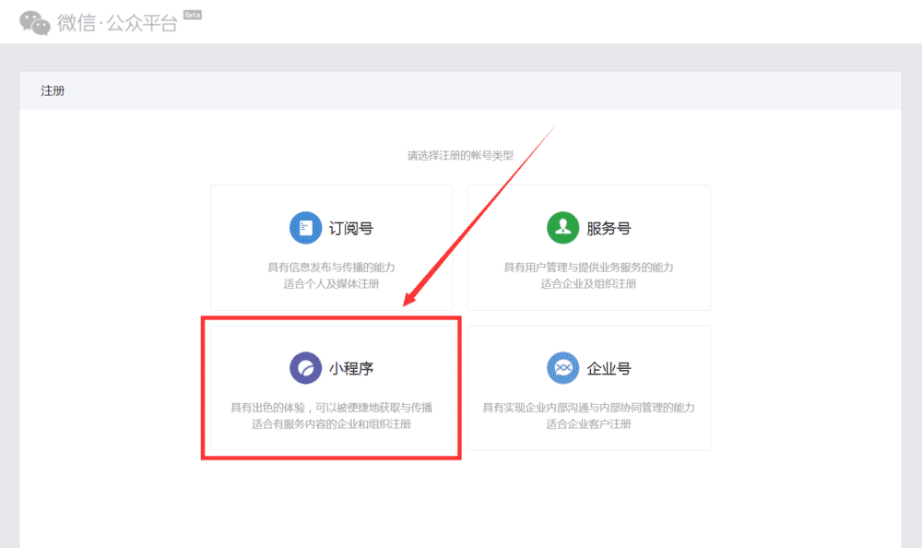Click the dark blue 企业号 enterprise account icon
This screenshot has height=548, width=922.
pyautogui.click(x=564, y=367)
